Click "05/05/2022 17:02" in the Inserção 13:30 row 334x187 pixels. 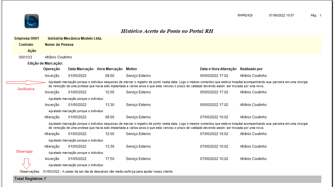tap(214, 105)
